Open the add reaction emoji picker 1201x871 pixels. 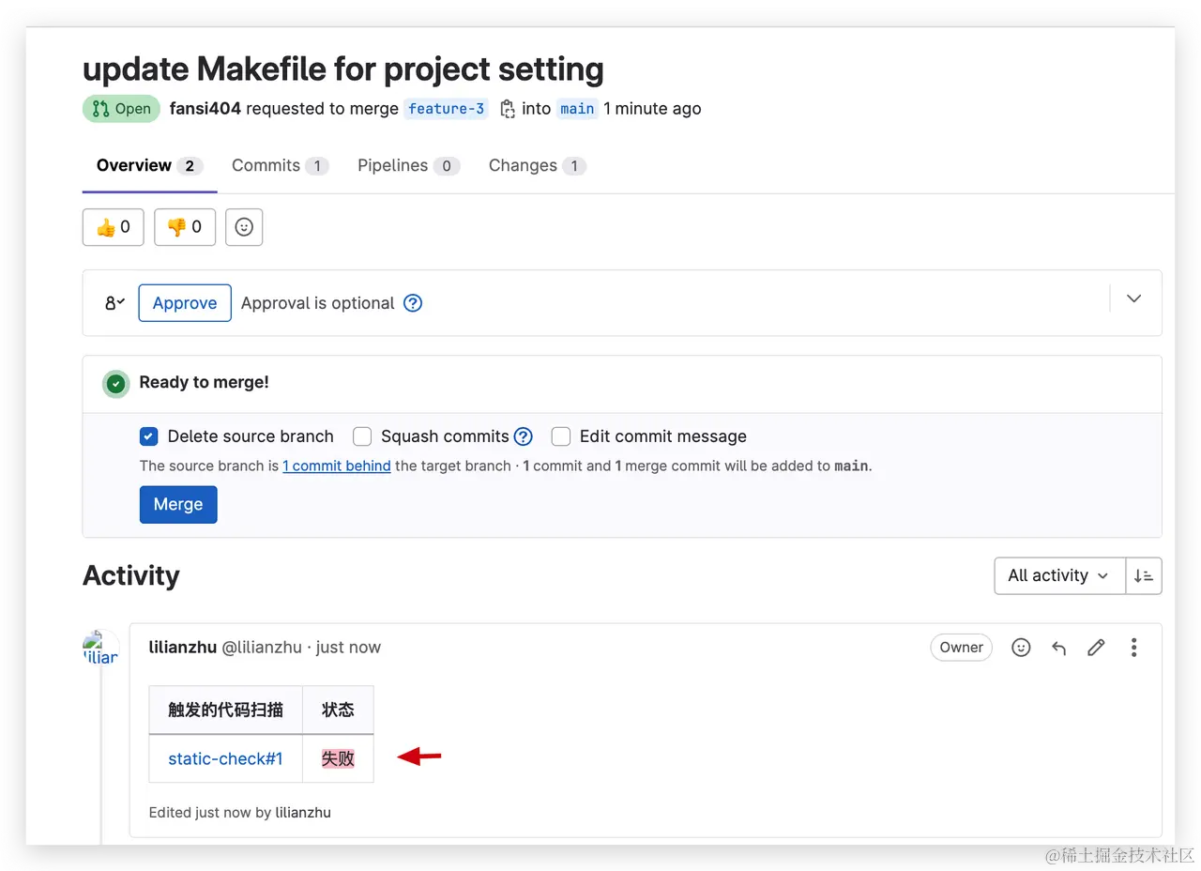pyautogui.click(x=244, y=227)
